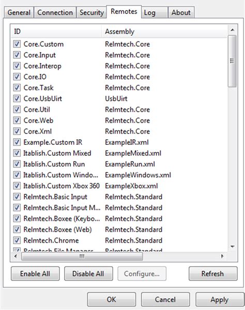Screen dimensions: 245x310
Task: Toggle the Core.UsbUirt checkbox
Action: pyautogui.click(x=17, y=98)
